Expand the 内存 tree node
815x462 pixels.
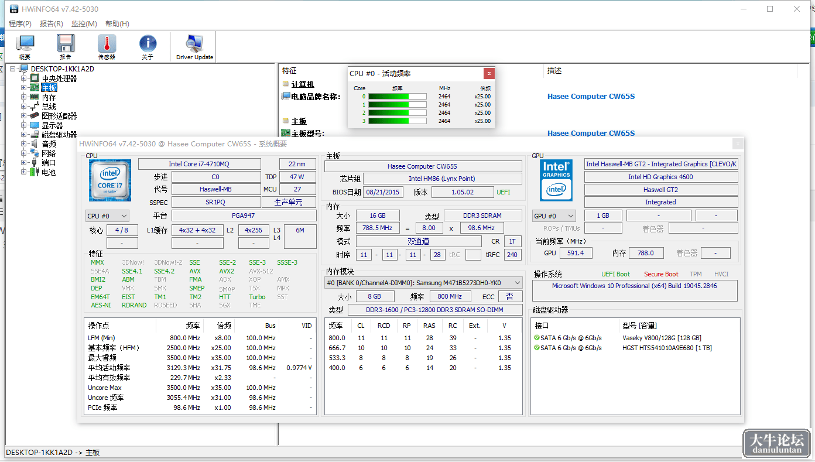pos(24,97)
